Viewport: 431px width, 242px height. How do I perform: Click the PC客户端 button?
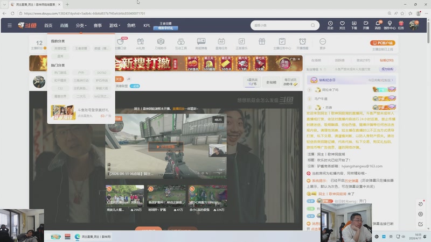[x=383, y=43]
